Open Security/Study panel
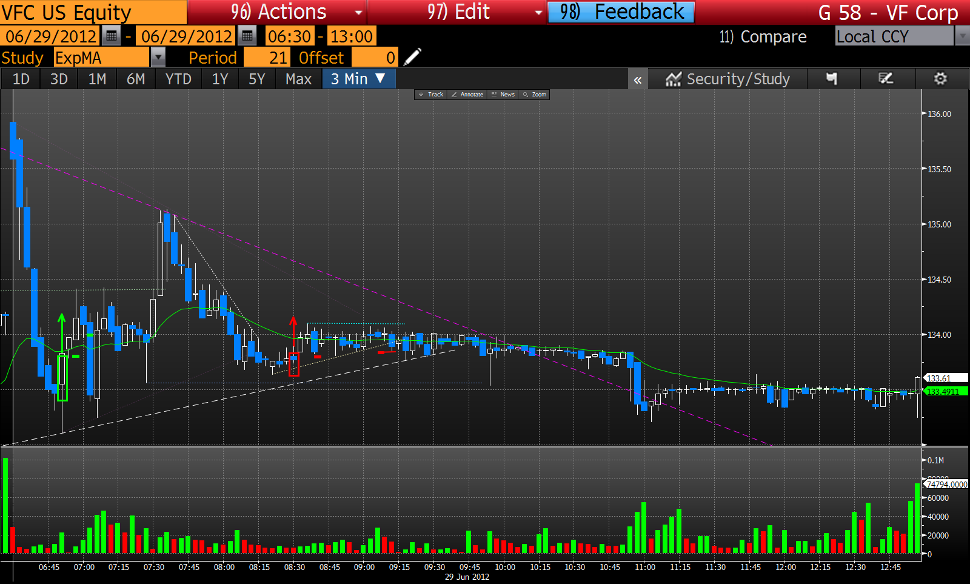 (727, 79)
